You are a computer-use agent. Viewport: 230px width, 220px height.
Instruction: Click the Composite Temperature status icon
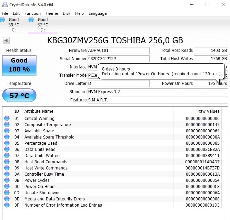pyautogui.click(x=7, y=124)
